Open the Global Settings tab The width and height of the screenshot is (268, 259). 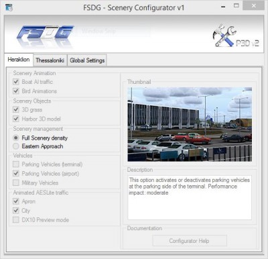(x=87, y=60)
